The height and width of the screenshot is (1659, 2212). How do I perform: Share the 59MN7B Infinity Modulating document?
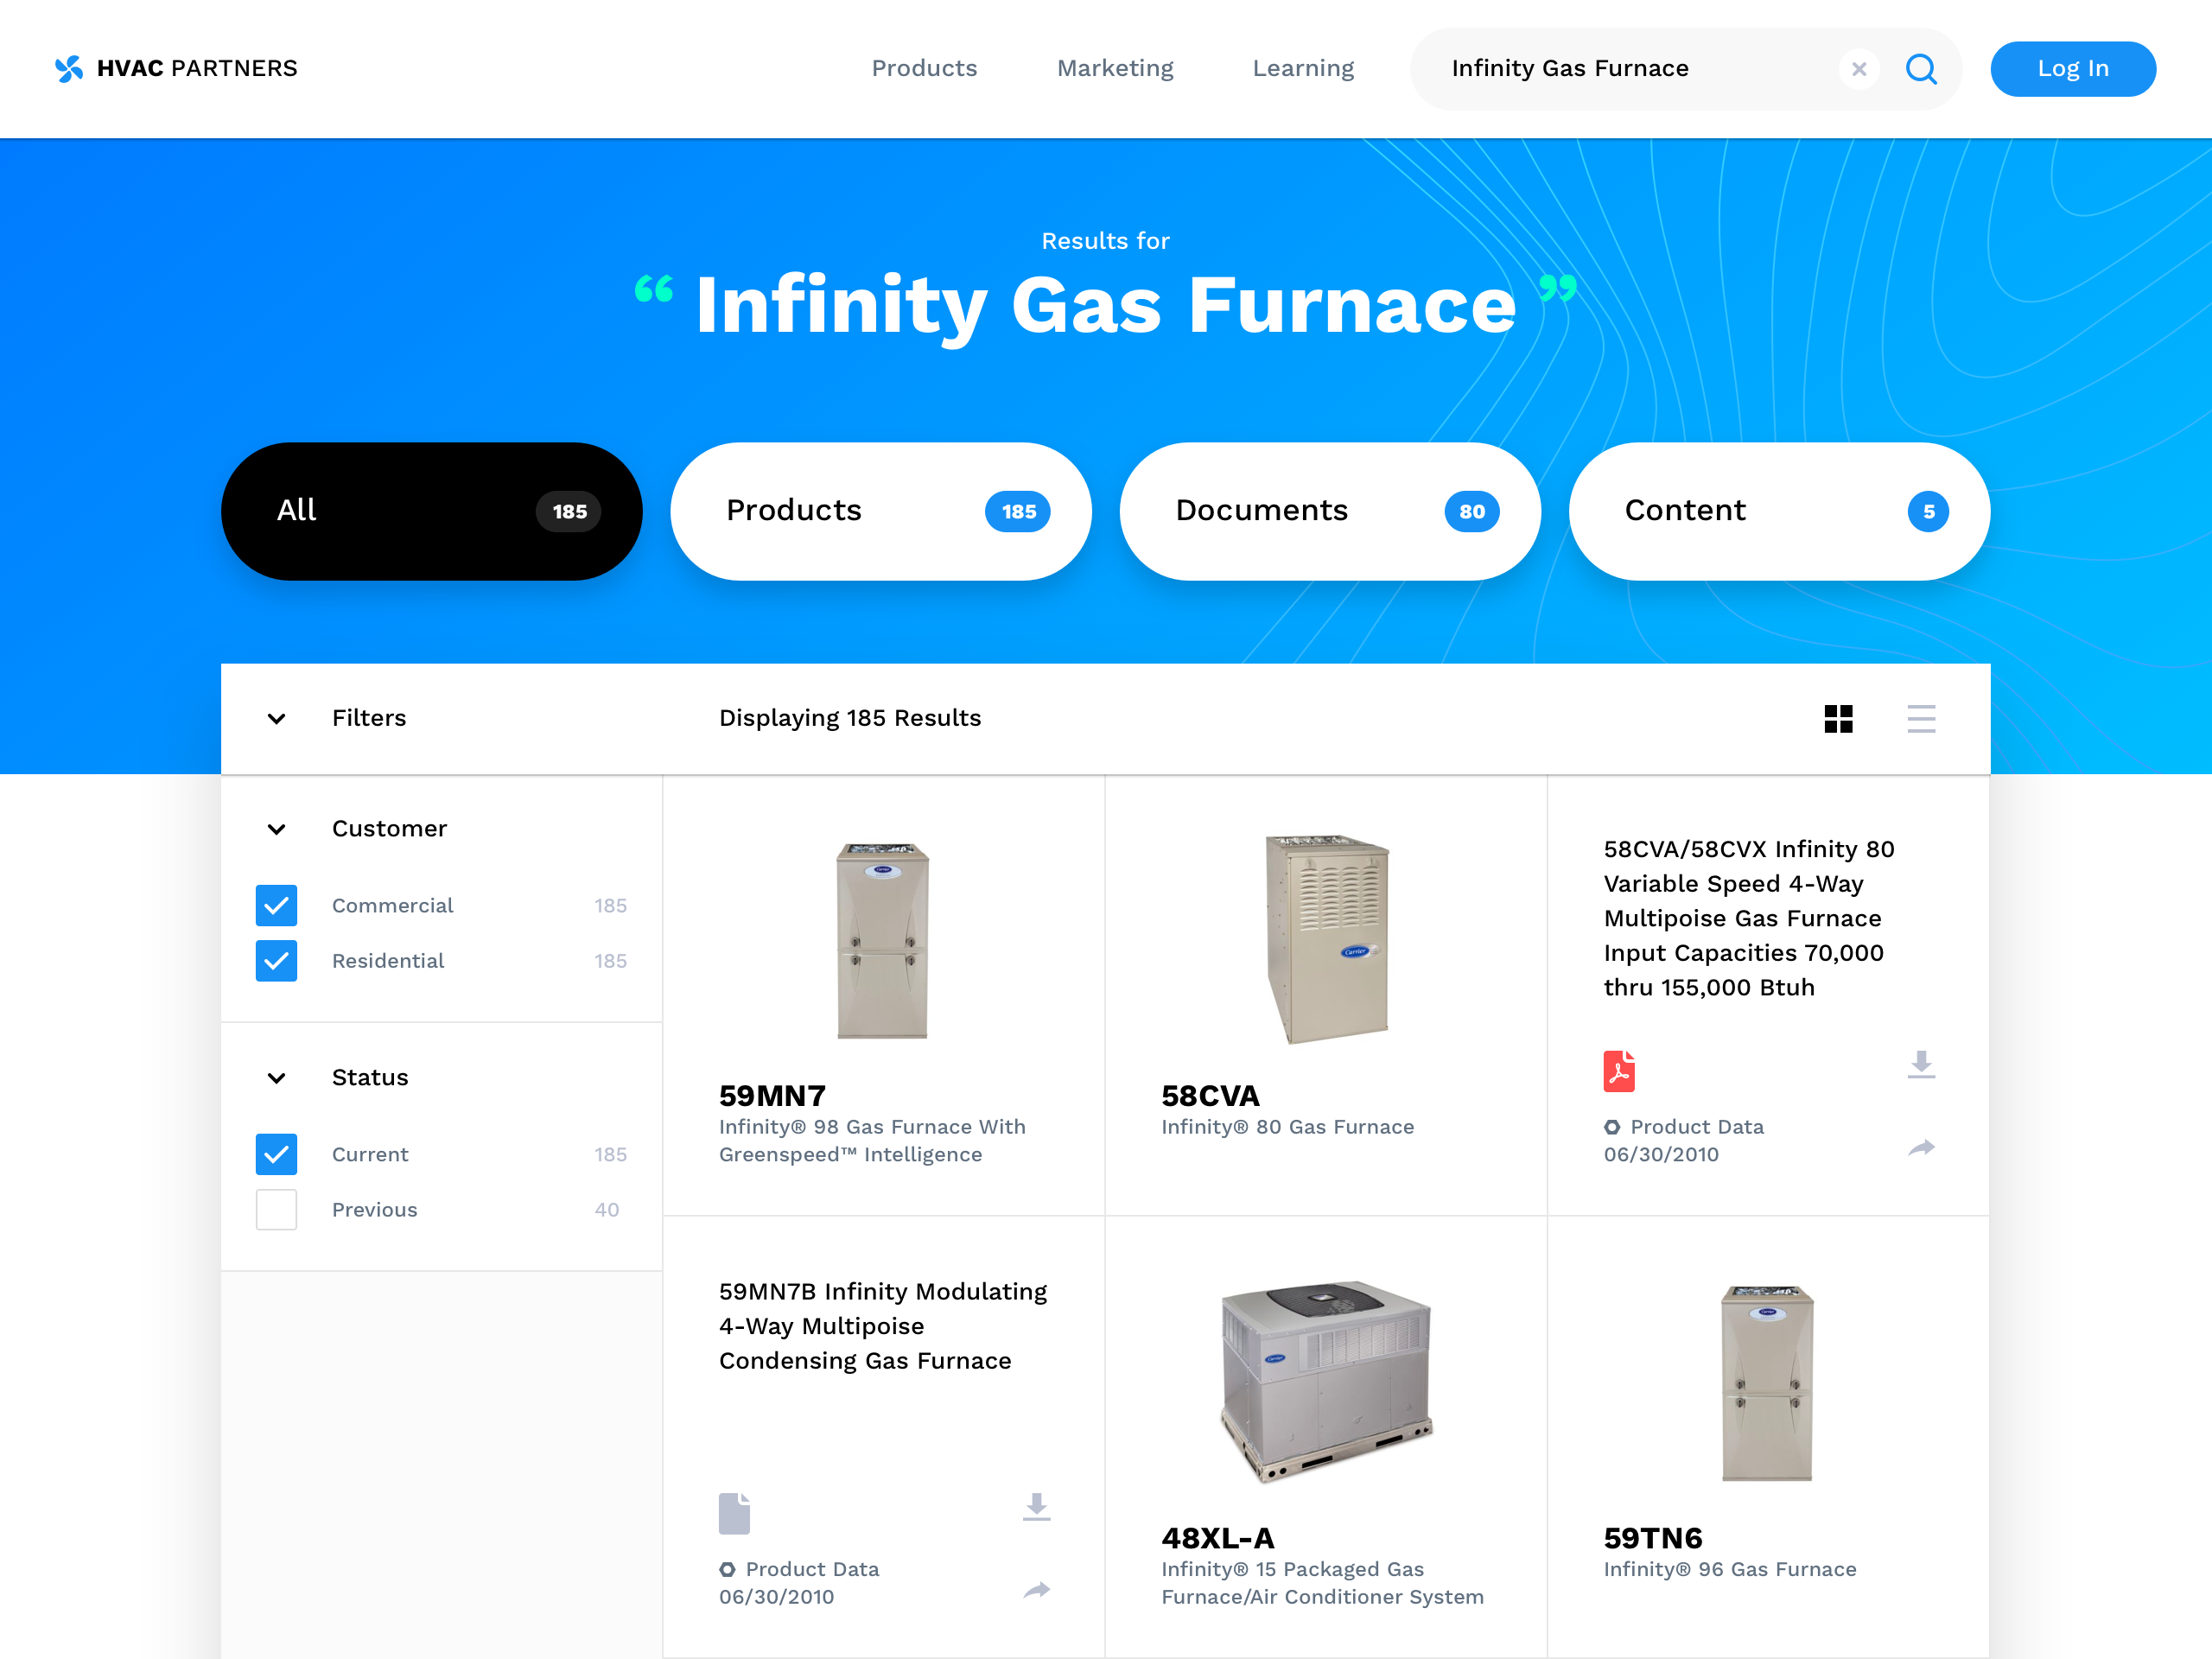point(1037,1590)
